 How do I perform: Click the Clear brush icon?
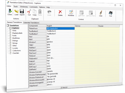[x=101, y=13]
